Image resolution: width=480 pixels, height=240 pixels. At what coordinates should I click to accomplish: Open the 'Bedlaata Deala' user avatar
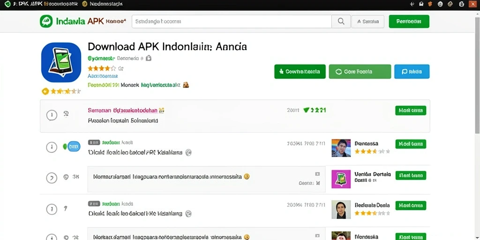[x=341, y=210]
